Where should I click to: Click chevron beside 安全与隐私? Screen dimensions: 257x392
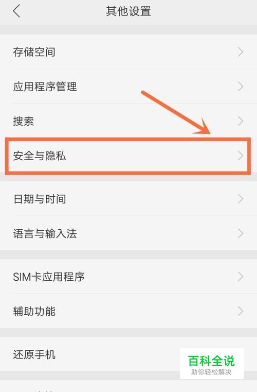[240, 156]
